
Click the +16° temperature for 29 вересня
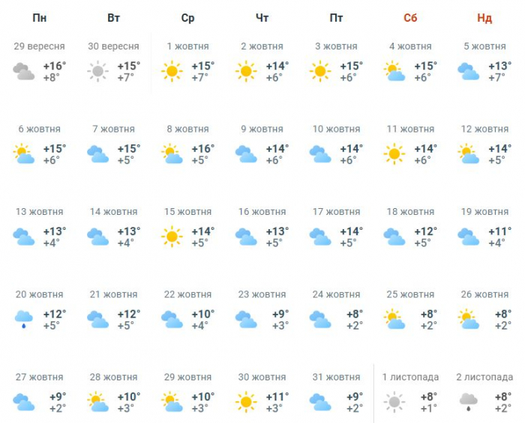[55, 66]
